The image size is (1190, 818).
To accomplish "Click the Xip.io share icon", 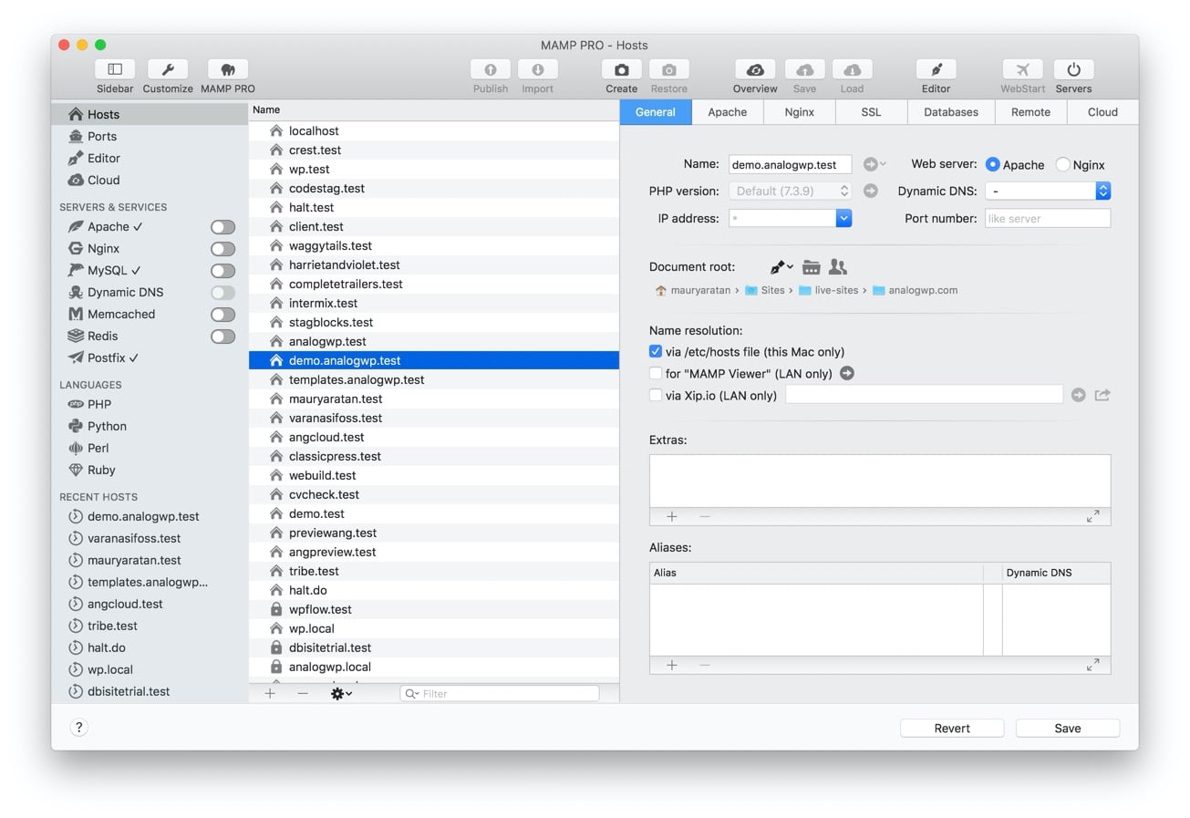I will pos(1102,395).
